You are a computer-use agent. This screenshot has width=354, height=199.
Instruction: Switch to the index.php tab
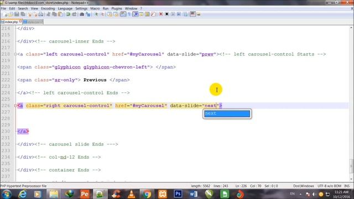click(11, 22)
